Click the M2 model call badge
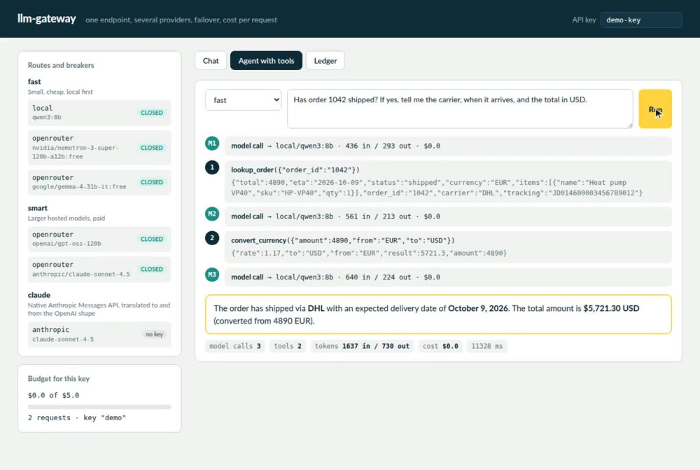 tap(212, 214)
